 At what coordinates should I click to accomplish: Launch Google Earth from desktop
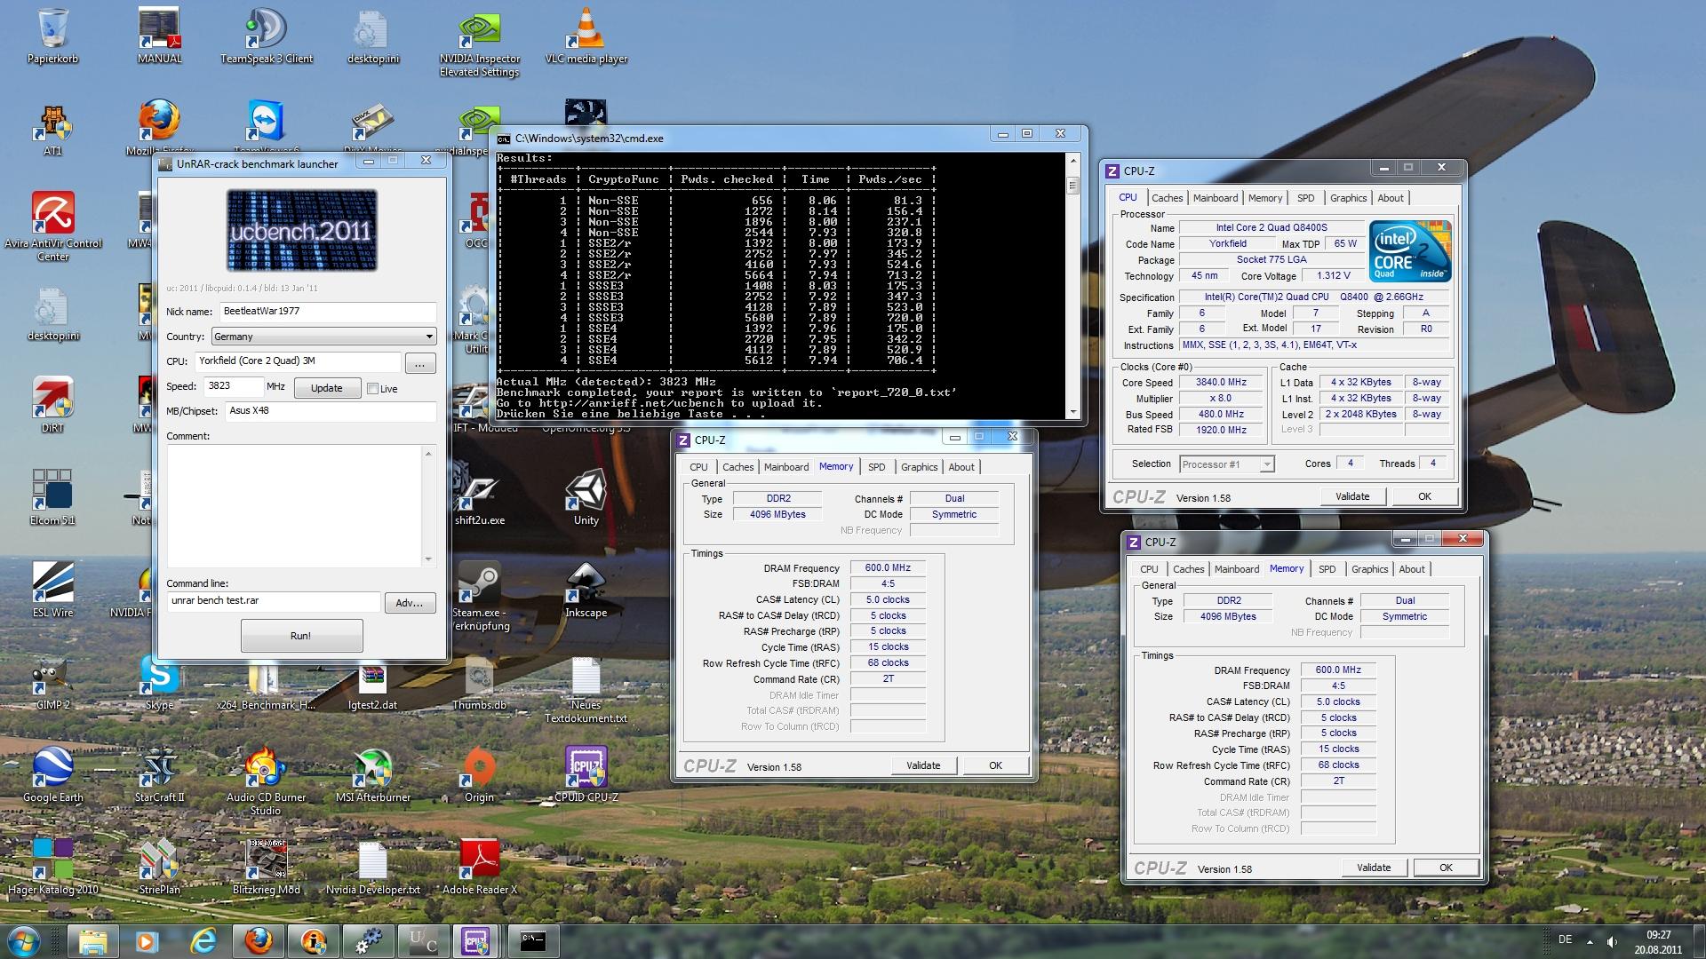[52, 774]
